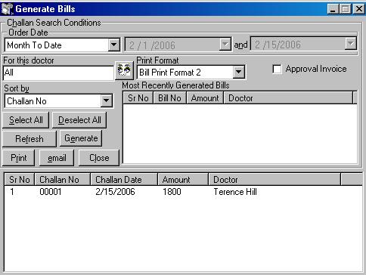Screen dimensions: 366x275
Task: Click the Generate Bills title bar icon
Action: pyautogui.click(x=7, y=9)
